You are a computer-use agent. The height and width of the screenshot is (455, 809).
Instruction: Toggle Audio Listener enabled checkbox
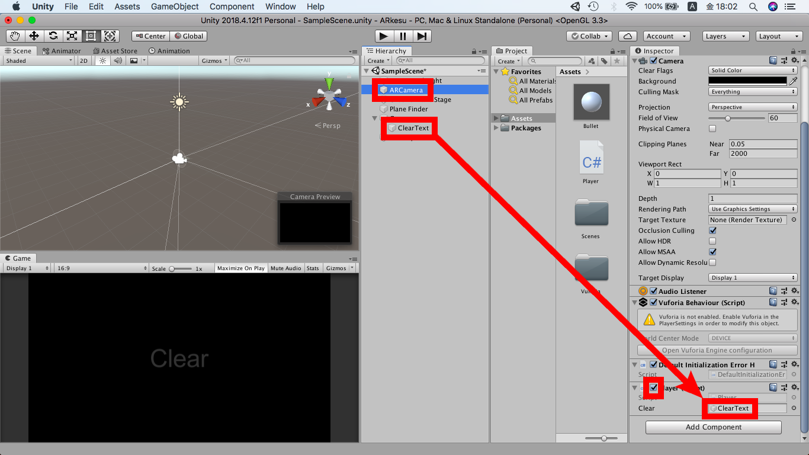pyautogui.click(x=654, y=291)
